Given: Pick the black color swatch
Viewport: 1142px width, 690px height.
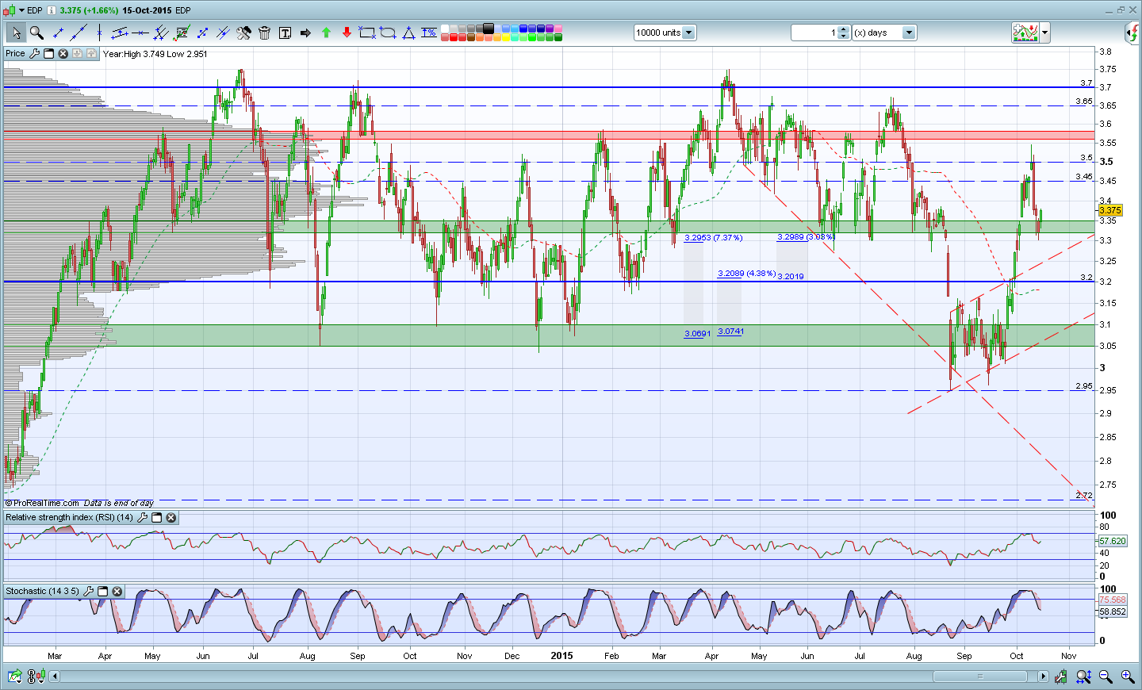Looking at the screenshot, I should 488,29.
